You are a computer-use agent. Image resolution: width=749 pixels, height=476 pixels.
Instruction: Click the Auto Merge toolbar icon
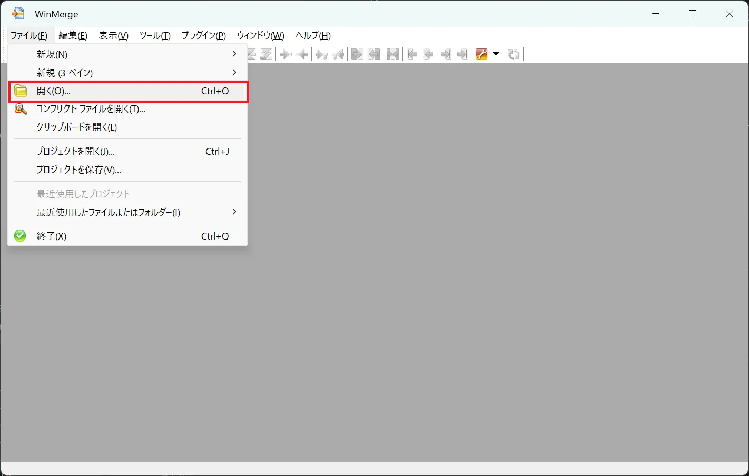393,54
